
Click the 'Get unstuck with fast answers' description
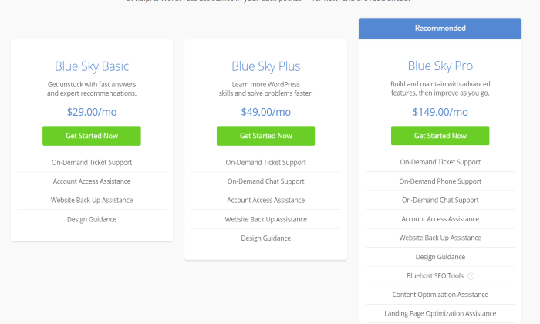(92, 89)
